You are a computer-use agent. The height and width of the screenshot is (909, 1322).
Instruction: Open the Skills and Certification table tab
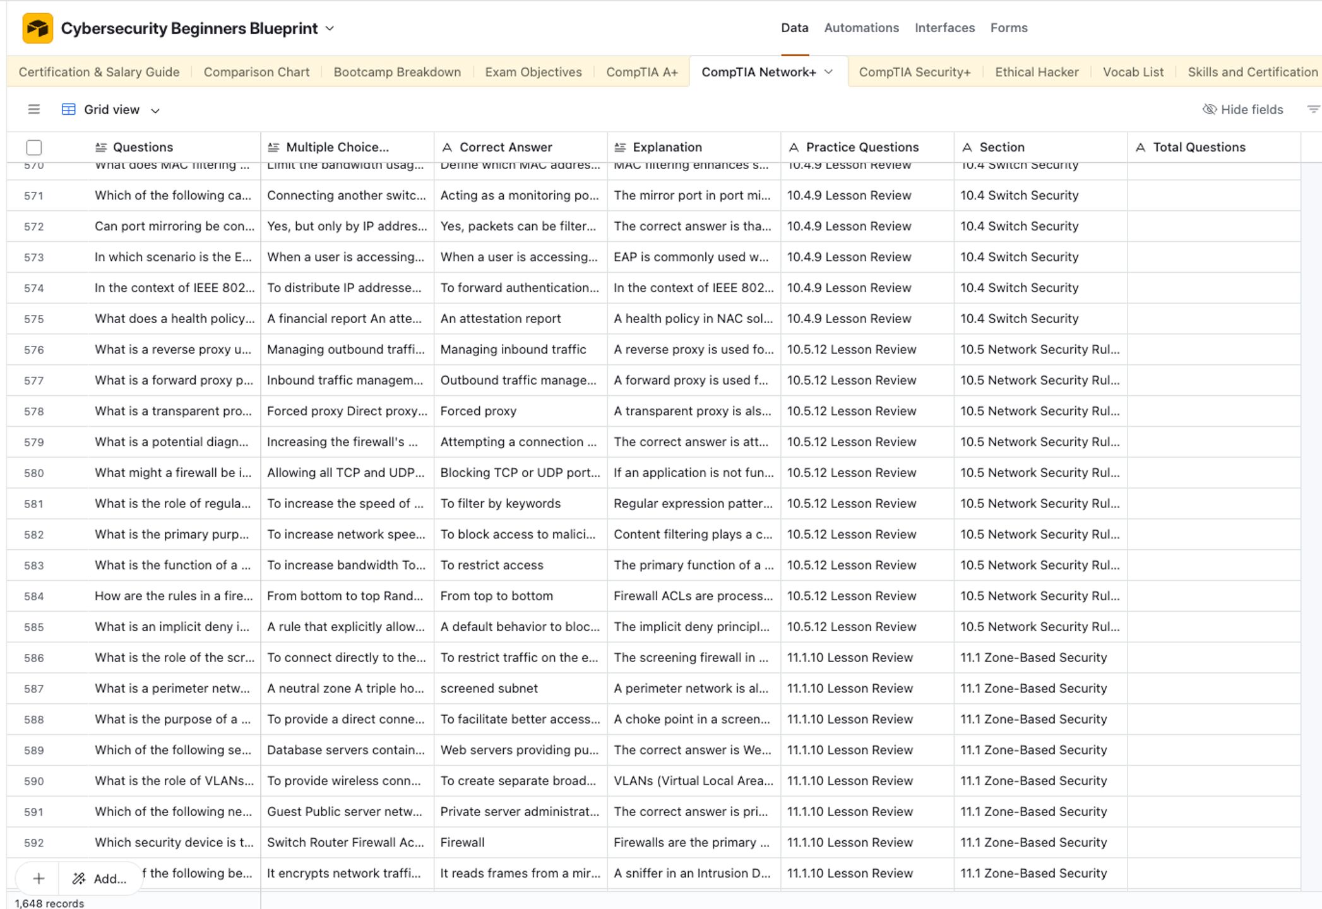point(1253,72)
